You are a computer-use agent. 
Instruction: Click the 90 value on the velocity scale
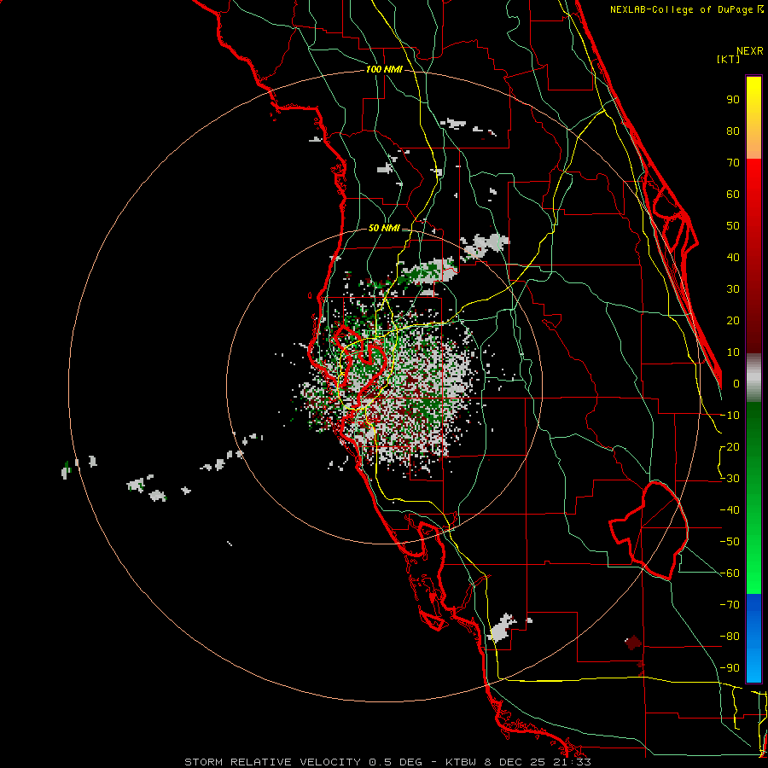[733, 100]
